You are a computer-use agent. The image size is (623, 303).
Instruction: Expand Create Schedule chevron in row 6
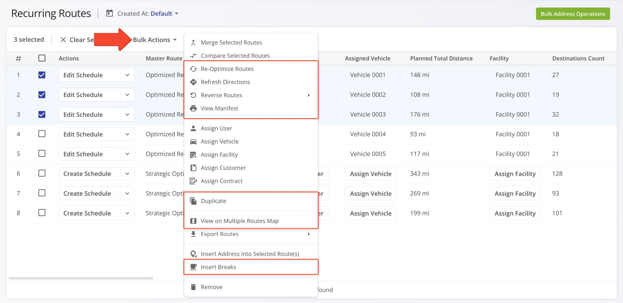tap(127, 174)
